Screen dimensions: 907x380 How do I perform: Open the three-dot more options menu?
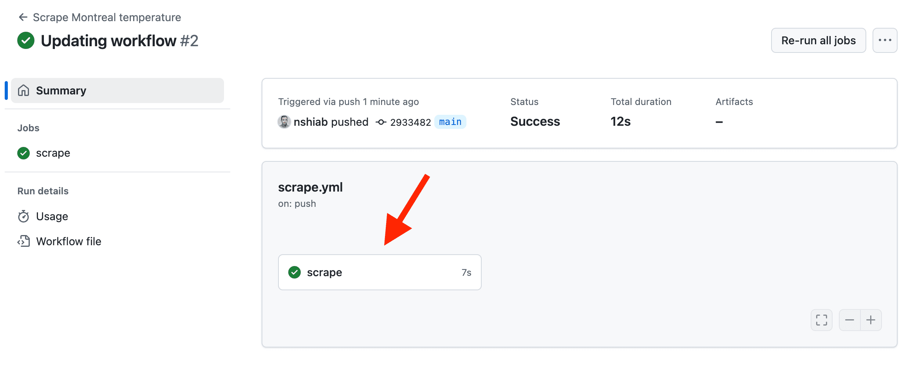pos(885,40)
